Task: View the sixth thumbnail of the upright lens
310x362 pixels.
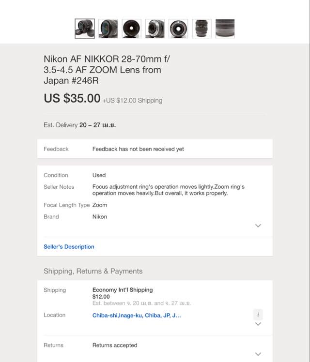Action: [201, 29]
